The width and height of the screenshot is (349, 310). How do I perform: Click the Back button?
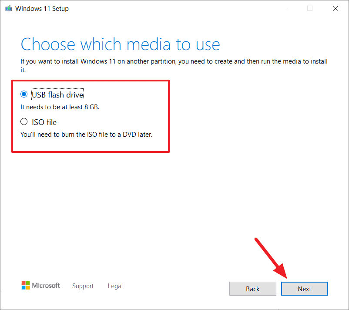(253, 289)
